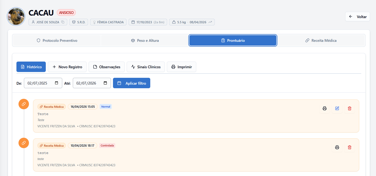Click the Imprimir button
This screenshot has height=176, width=376.
(x=181, y=67)
